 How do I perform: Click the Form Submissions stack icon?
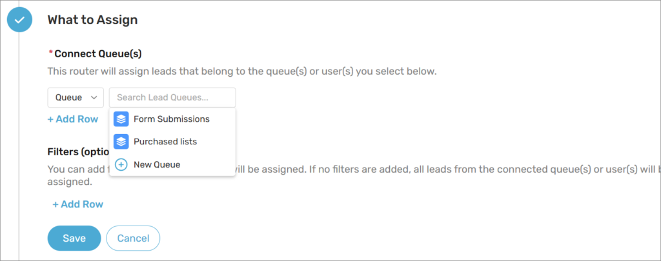pos(121,119)
